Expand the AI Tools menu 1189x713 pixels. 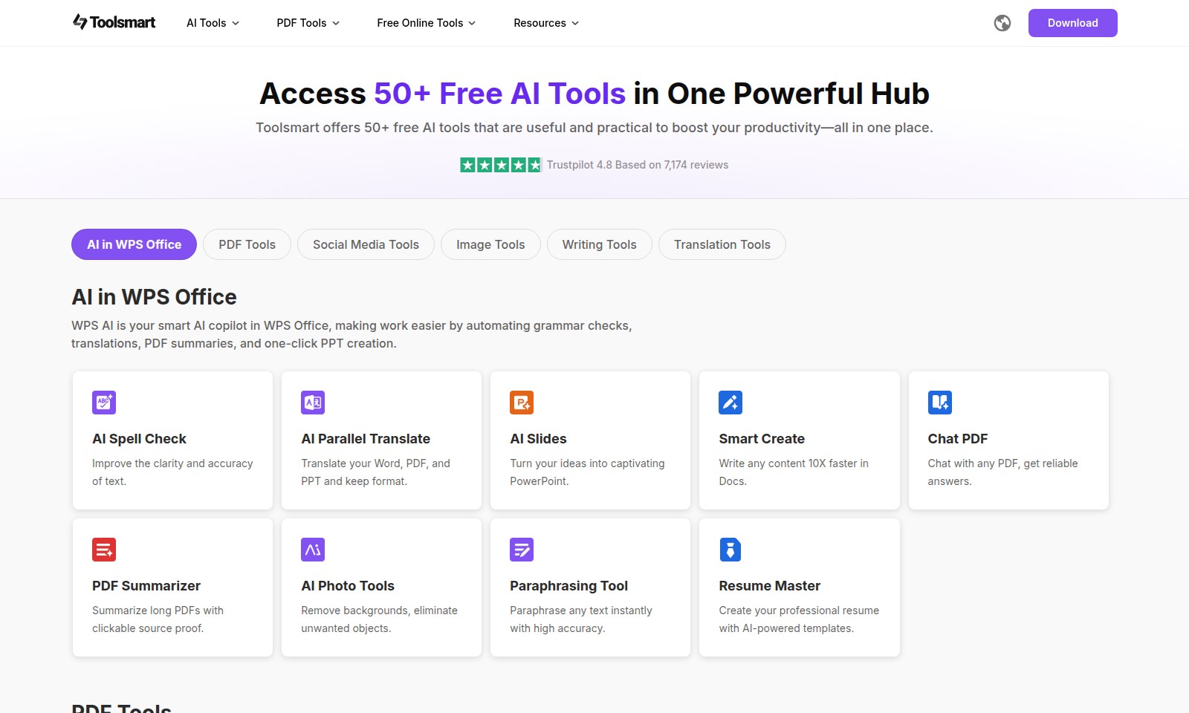[x=213, y=23]
